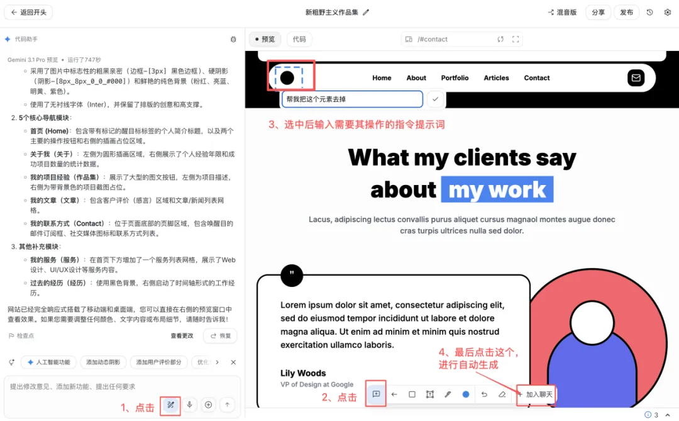Click the project title 新粗野主义作品集
Screen dimensions: 679x421
pyautogui.click(x=332, y=13)
